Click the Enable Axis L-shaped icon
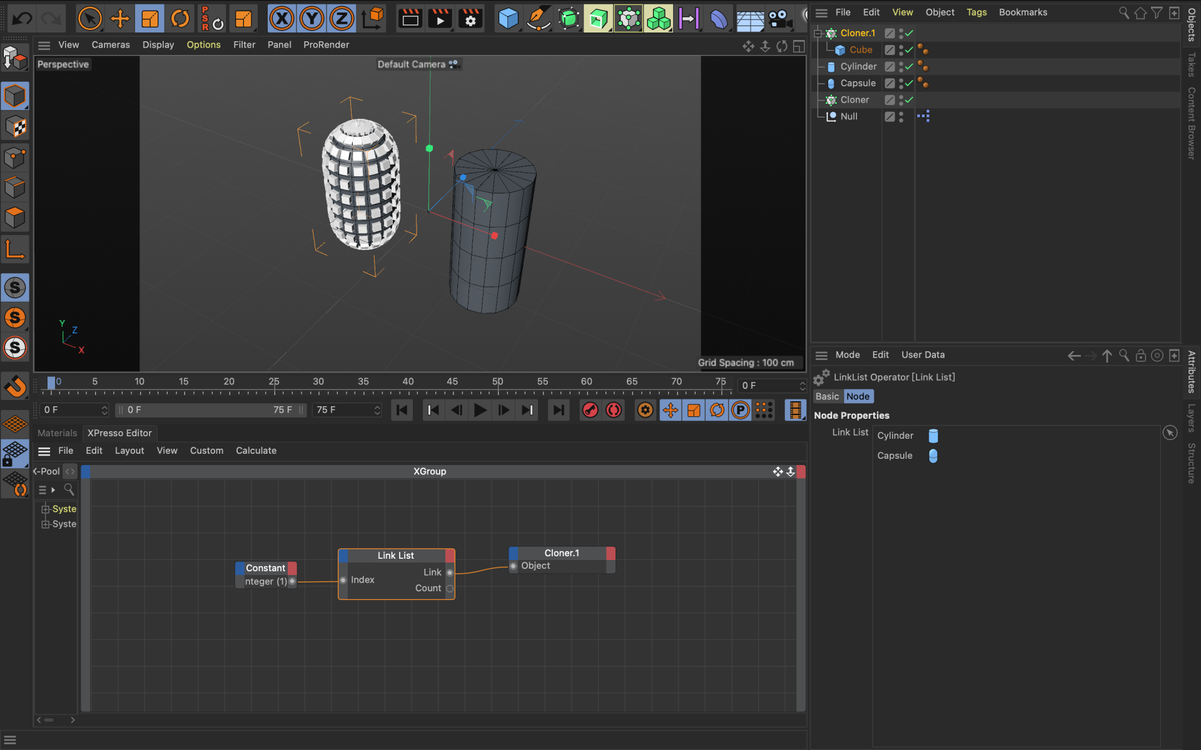This screenshot has height=750, width=1201. pyautogui.click(x=15, y=249)
